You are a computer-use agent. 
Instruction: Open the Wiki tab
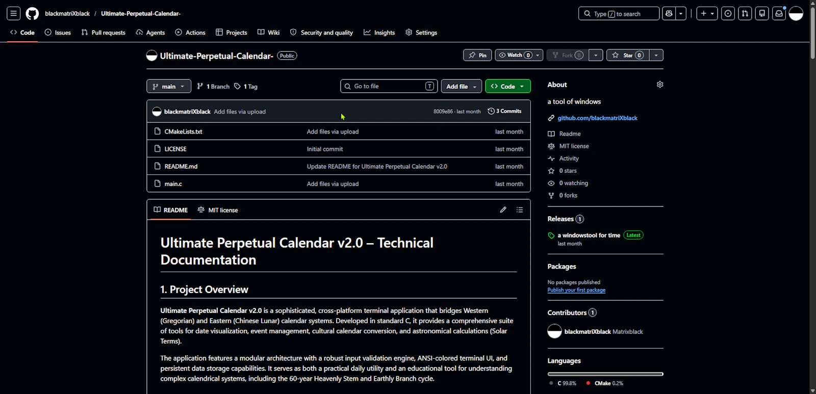coord(269,33)
